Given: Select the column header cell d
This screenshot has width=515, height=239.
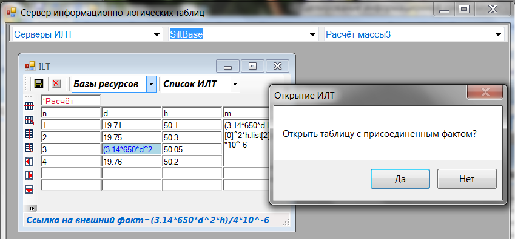Looking at the screenshot, I should [132, 113].
